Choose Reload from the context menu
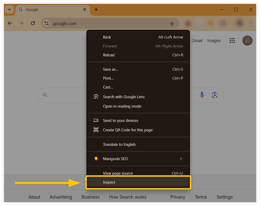 point(138,55)
